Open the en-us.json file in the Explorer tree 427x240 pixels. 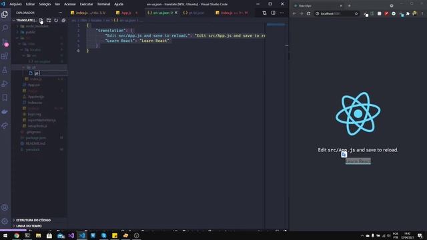coord(40,61)
